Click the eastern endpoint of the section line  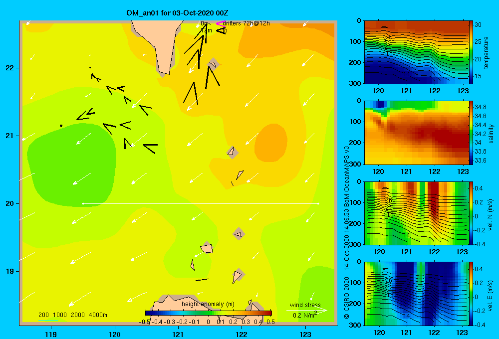pos(318,203)
